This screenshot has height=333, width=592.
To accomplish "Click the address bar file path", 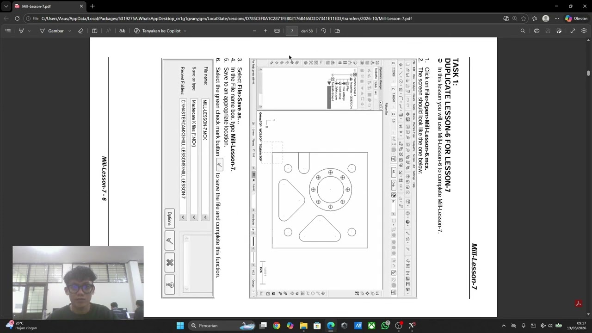I will [x=227, y=18].
